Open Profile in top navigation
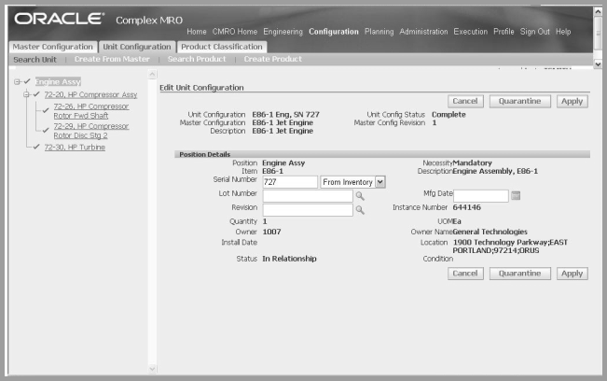Viewport: 607px width, 381px height. pos(504,32)
